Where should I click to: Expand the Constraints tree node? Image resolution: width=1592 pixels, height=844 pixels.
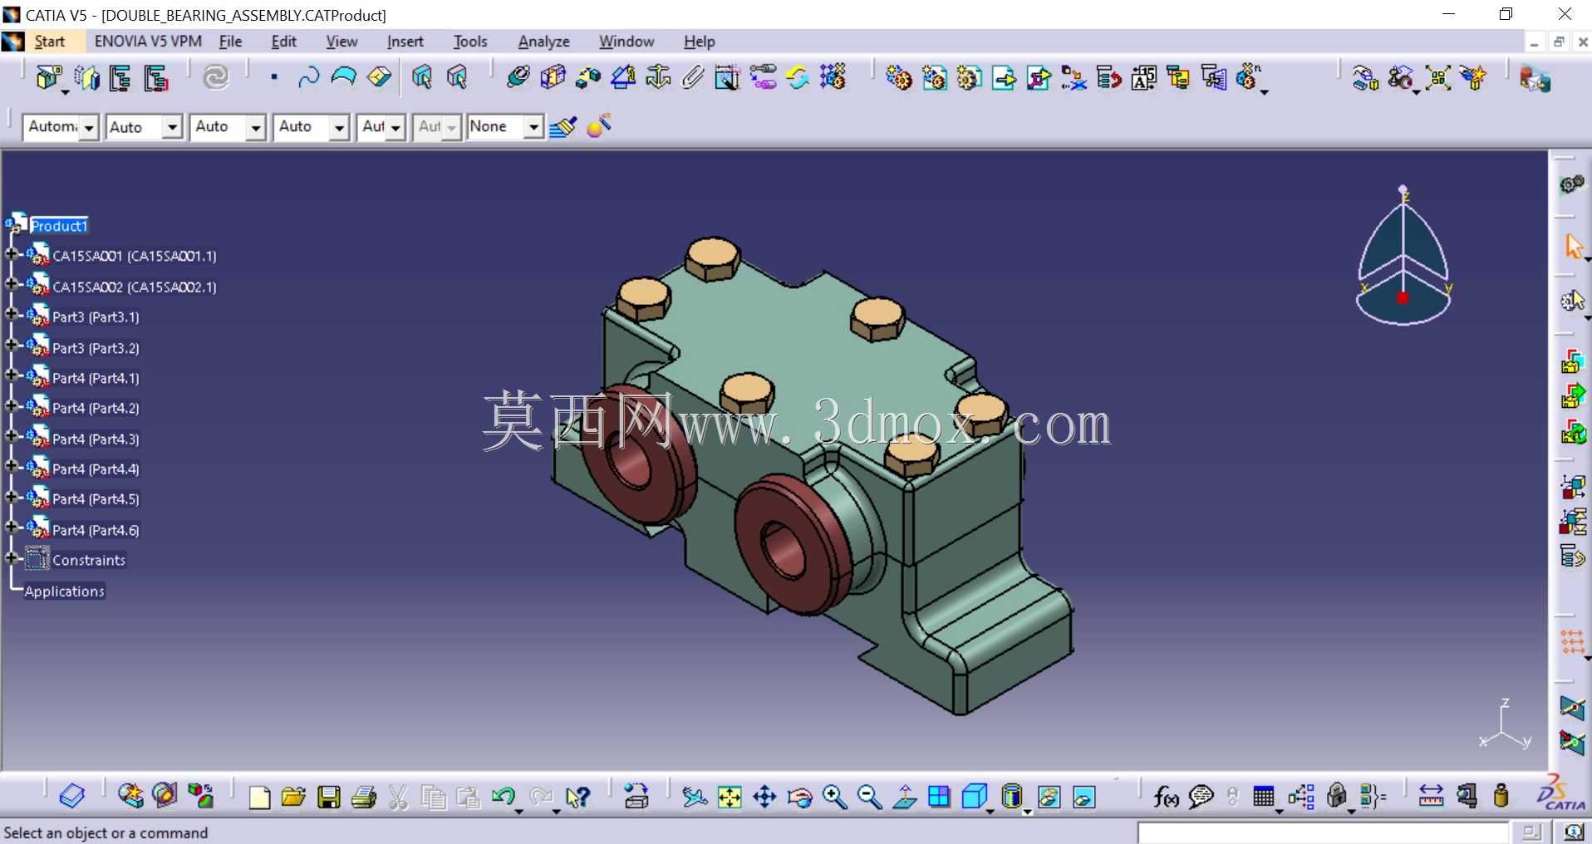tap(12, 558)
